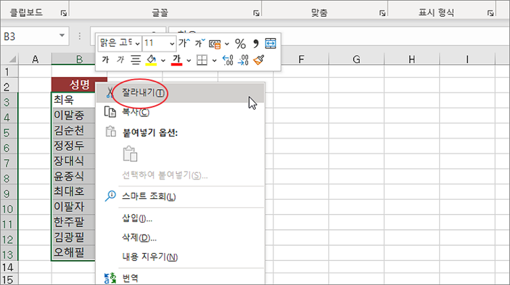Click merge and center icon
The width and height of the screenshot is (510, 285).
coord(271,43)
